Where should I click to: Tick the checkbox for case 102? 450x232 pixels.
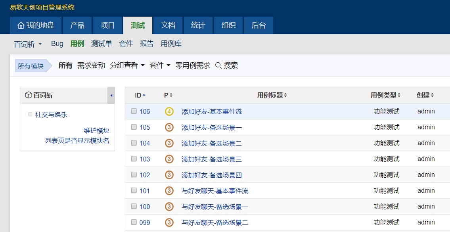click(134, 174)
